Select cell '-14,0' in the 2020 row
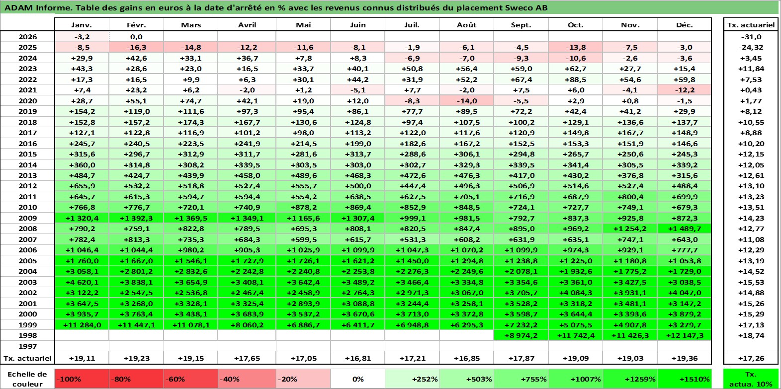 tap(467, 101)
